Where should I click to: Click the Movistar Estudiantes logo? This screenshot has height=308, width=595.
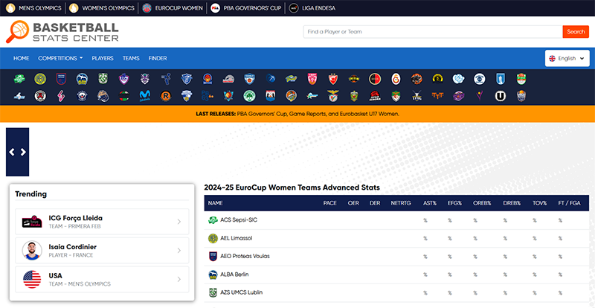[x=144, y=96]
